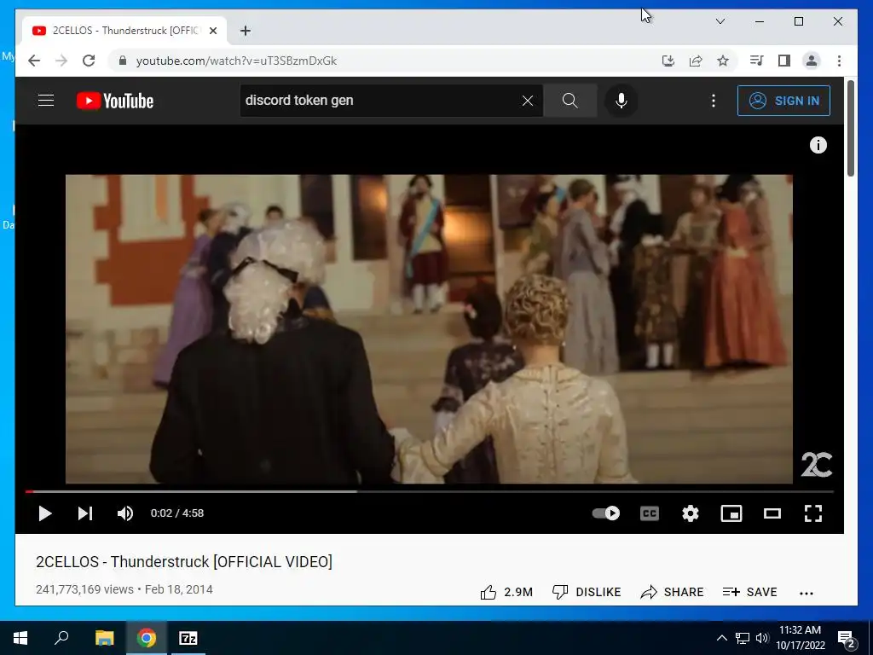This screenshot has width=873, height=655.
Task: Share this page icon in address bar
Action: point(696,61)
